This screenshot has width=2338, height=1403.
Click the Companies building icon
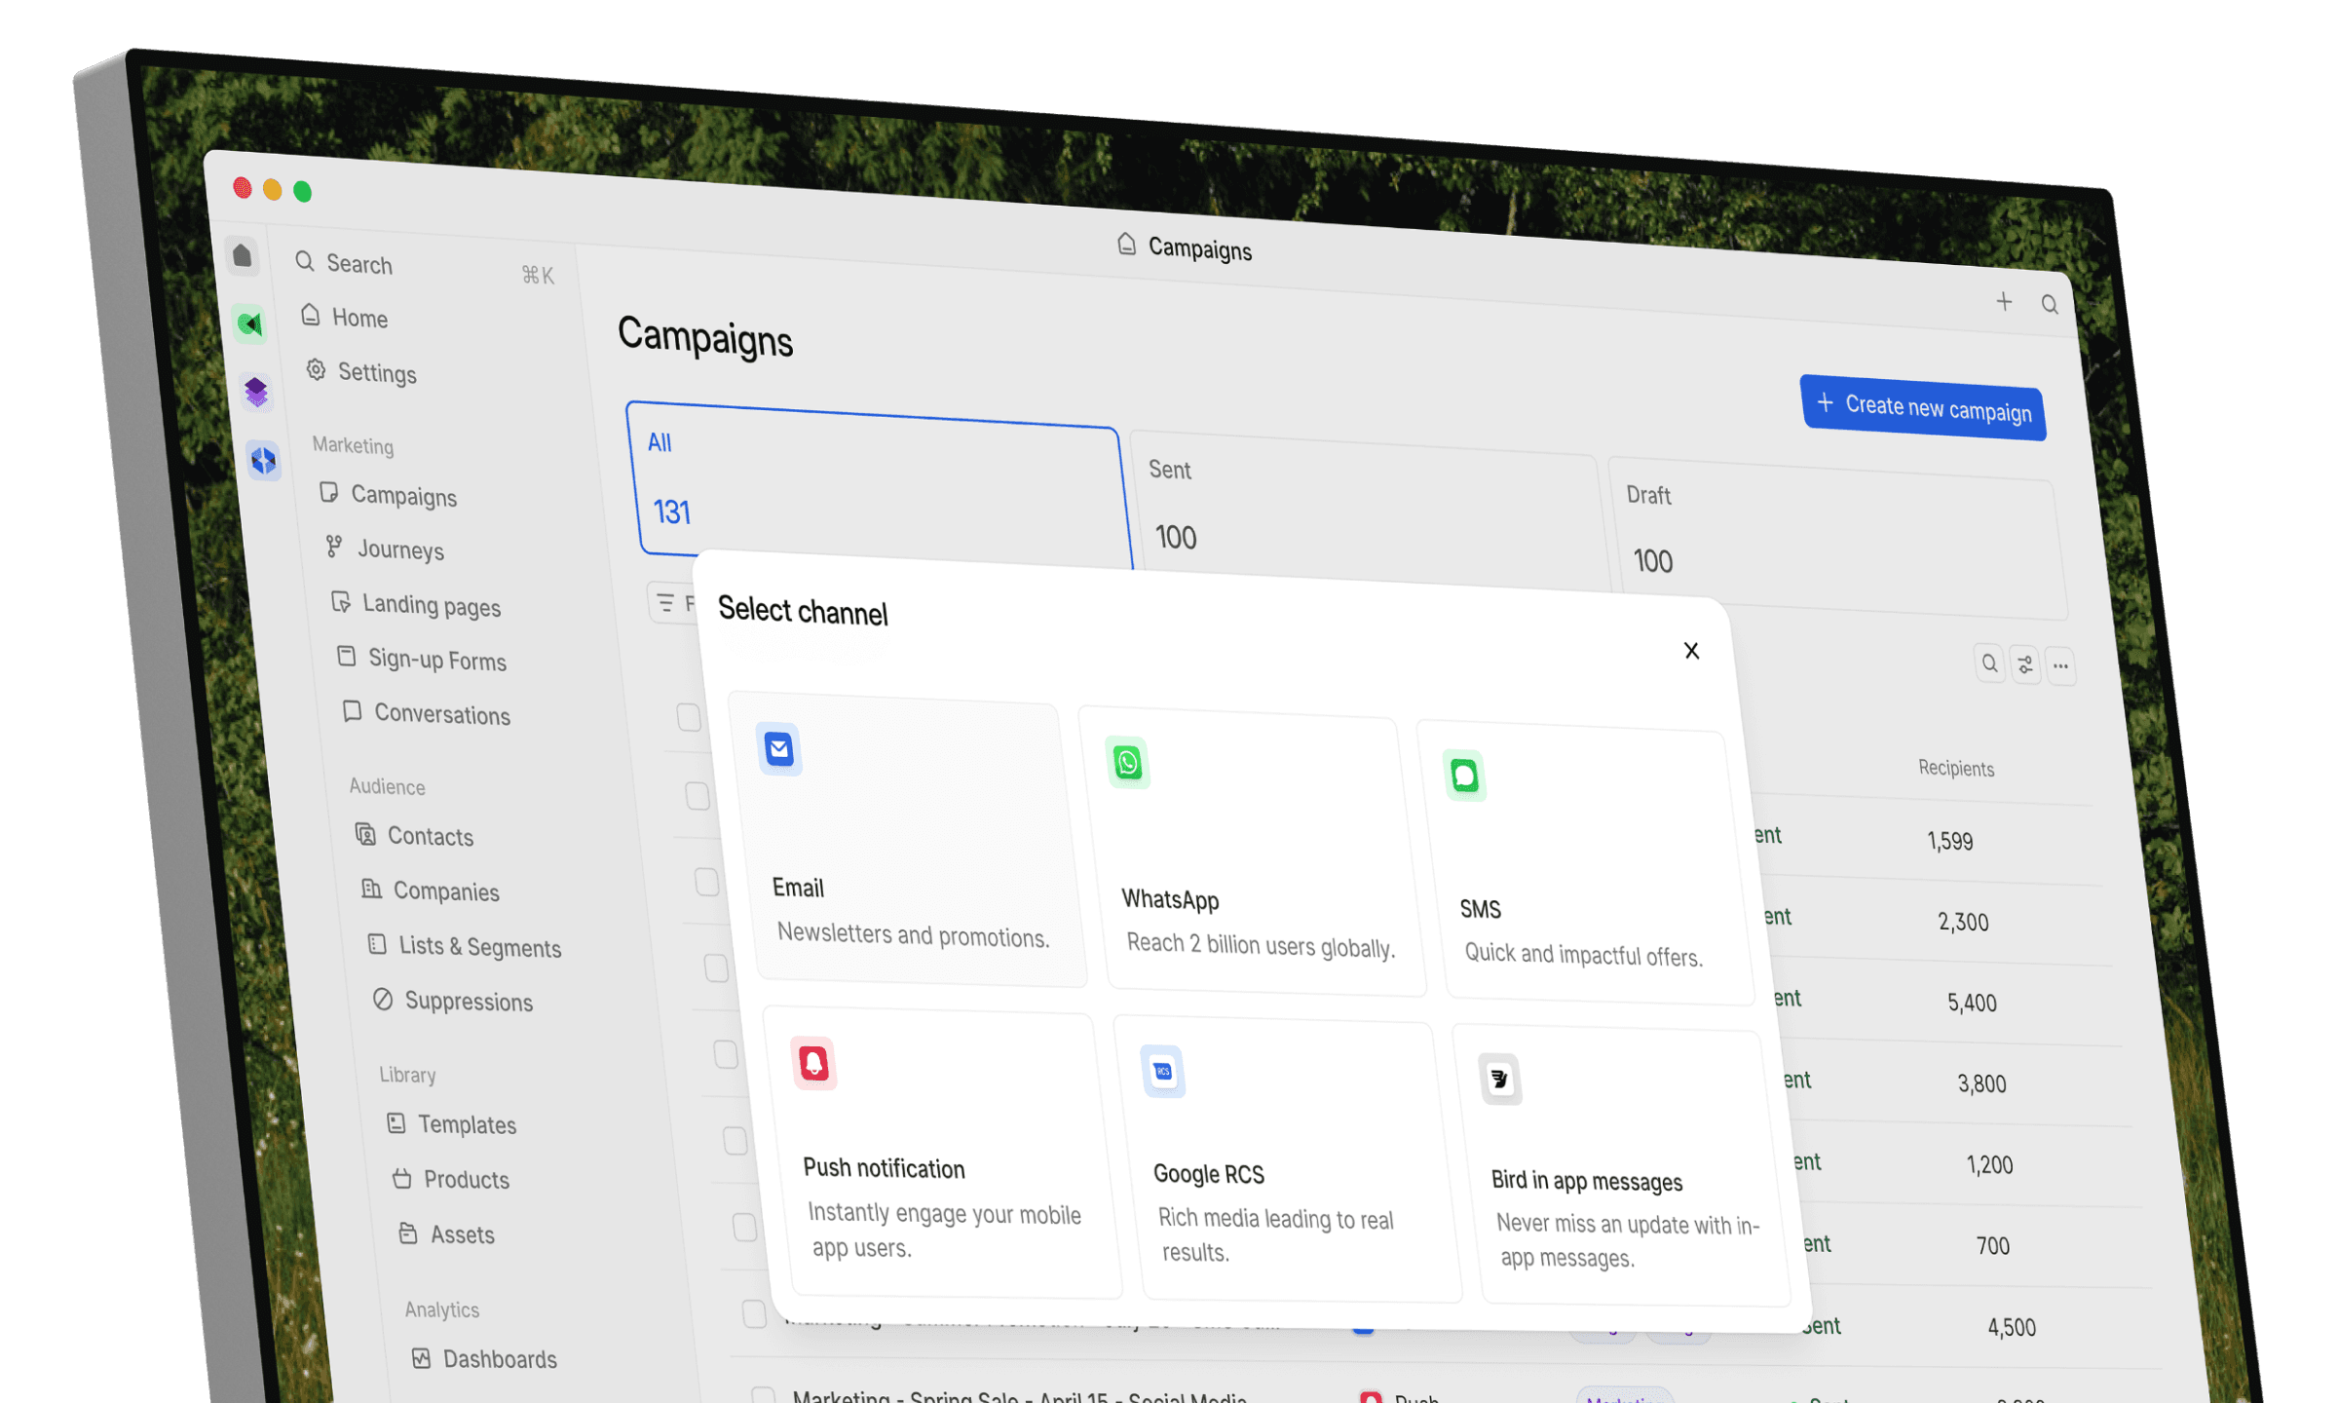coord(371,889)
